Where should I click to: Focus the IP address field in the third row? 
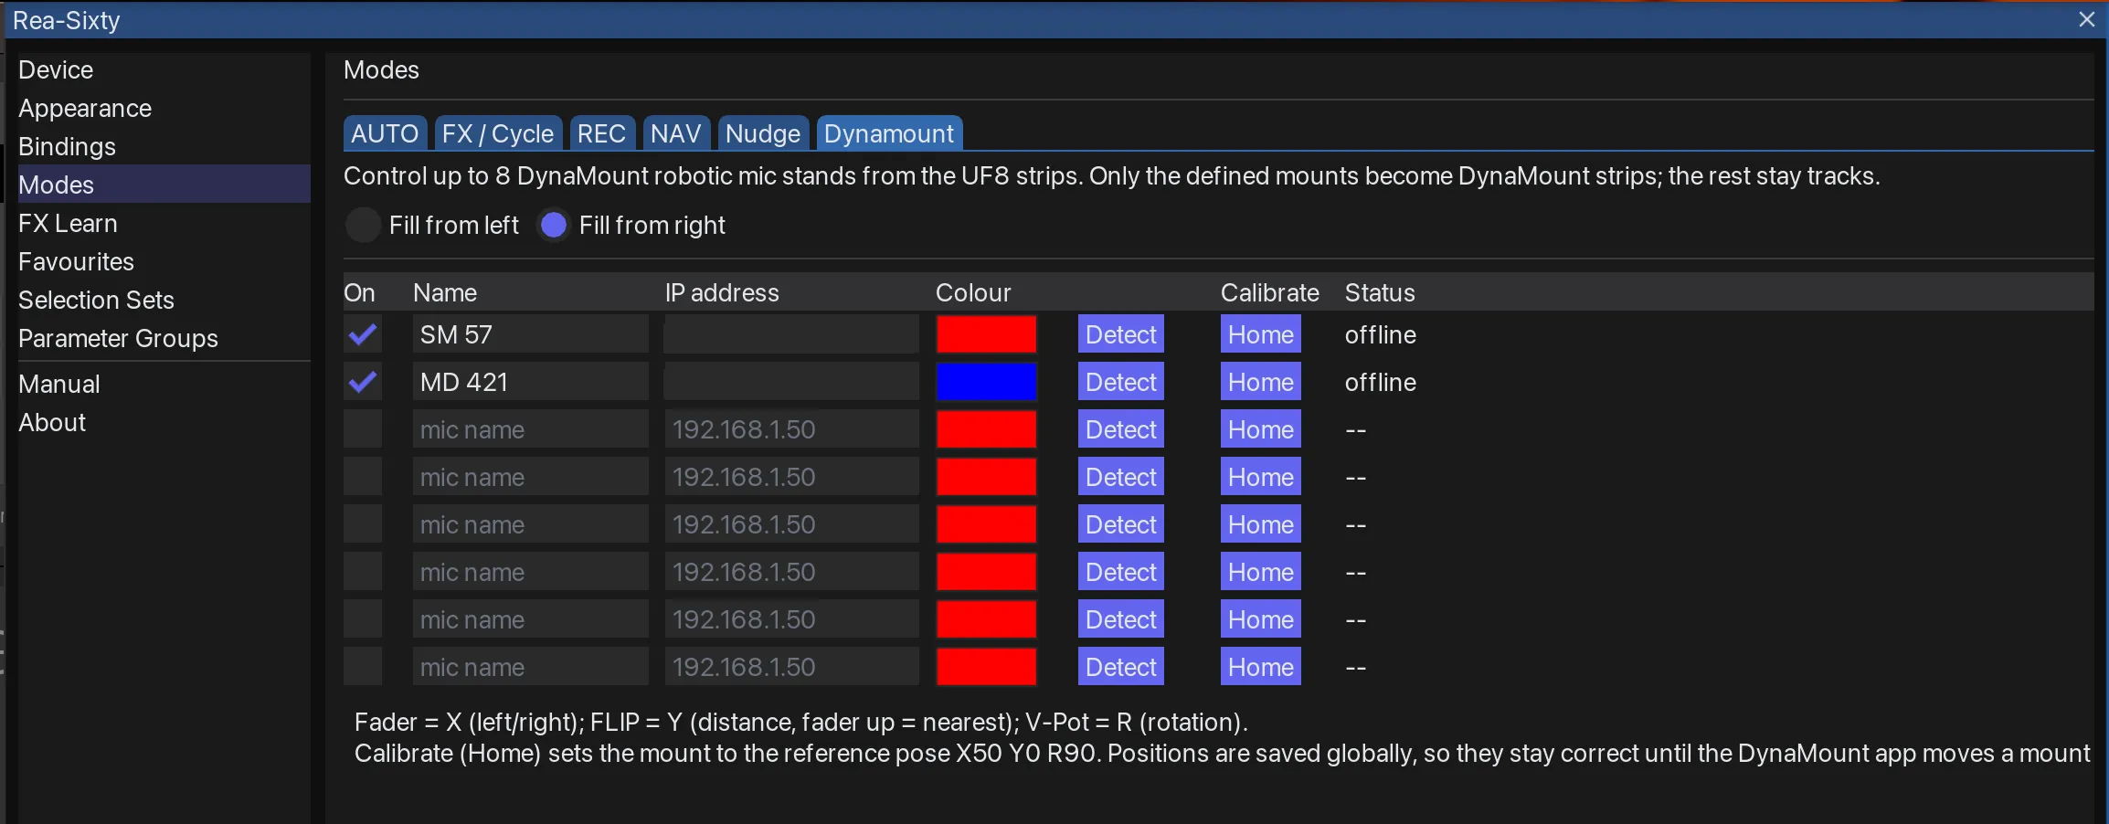coord(792,429)
